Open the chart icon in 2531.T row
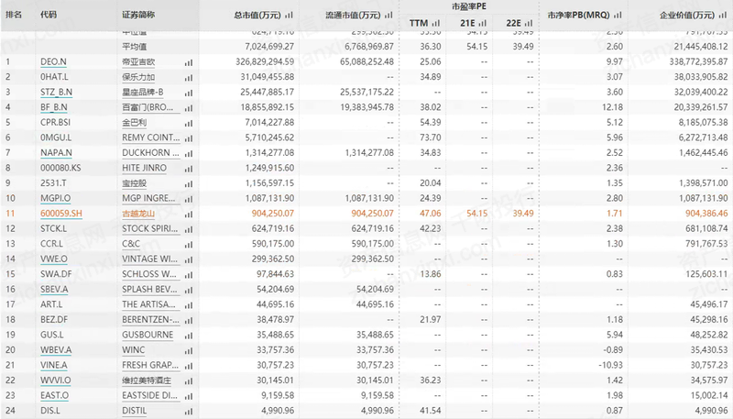The image size is (733, 419). pyautogui.click(x=189, y=184)
